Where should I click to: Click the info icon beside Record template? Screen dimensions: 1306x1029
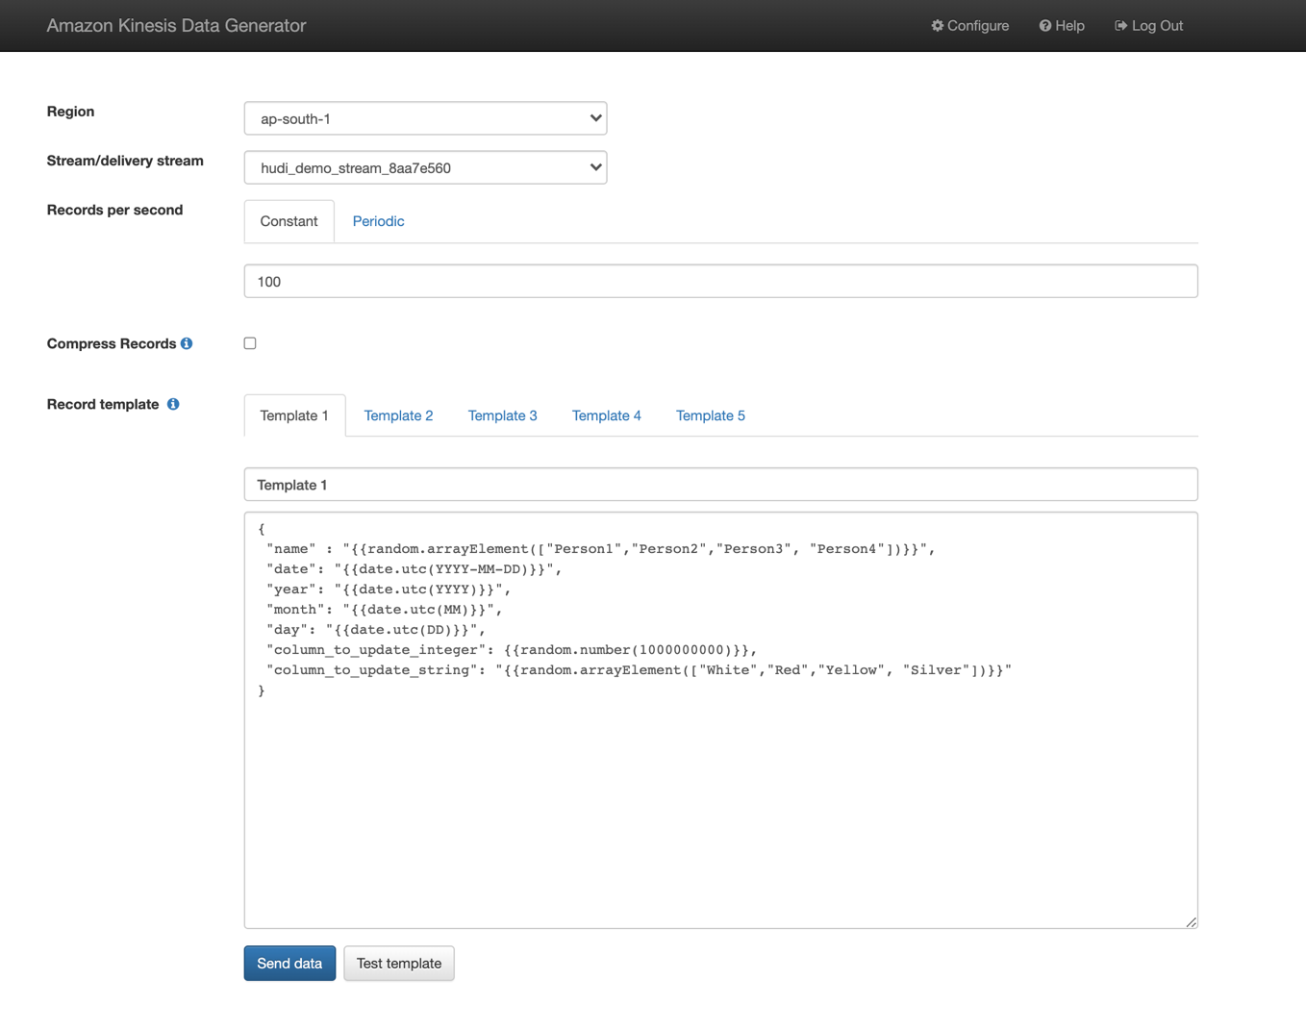(173, 404)
